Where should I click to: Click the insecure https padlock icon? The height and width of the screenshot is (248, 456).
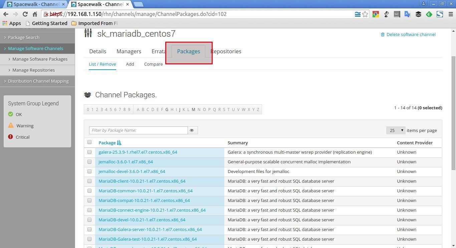(x=47, y=14)
